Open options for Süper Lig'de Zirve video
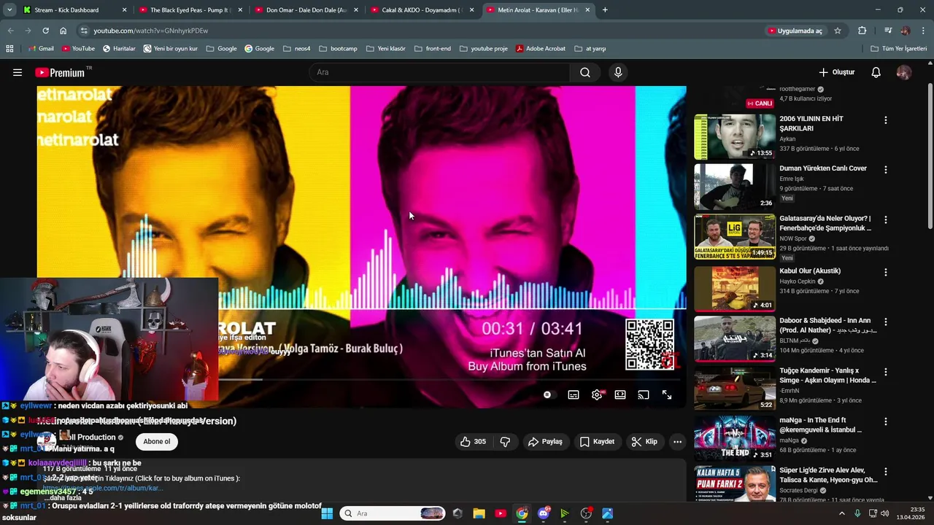 pos(886,472)
